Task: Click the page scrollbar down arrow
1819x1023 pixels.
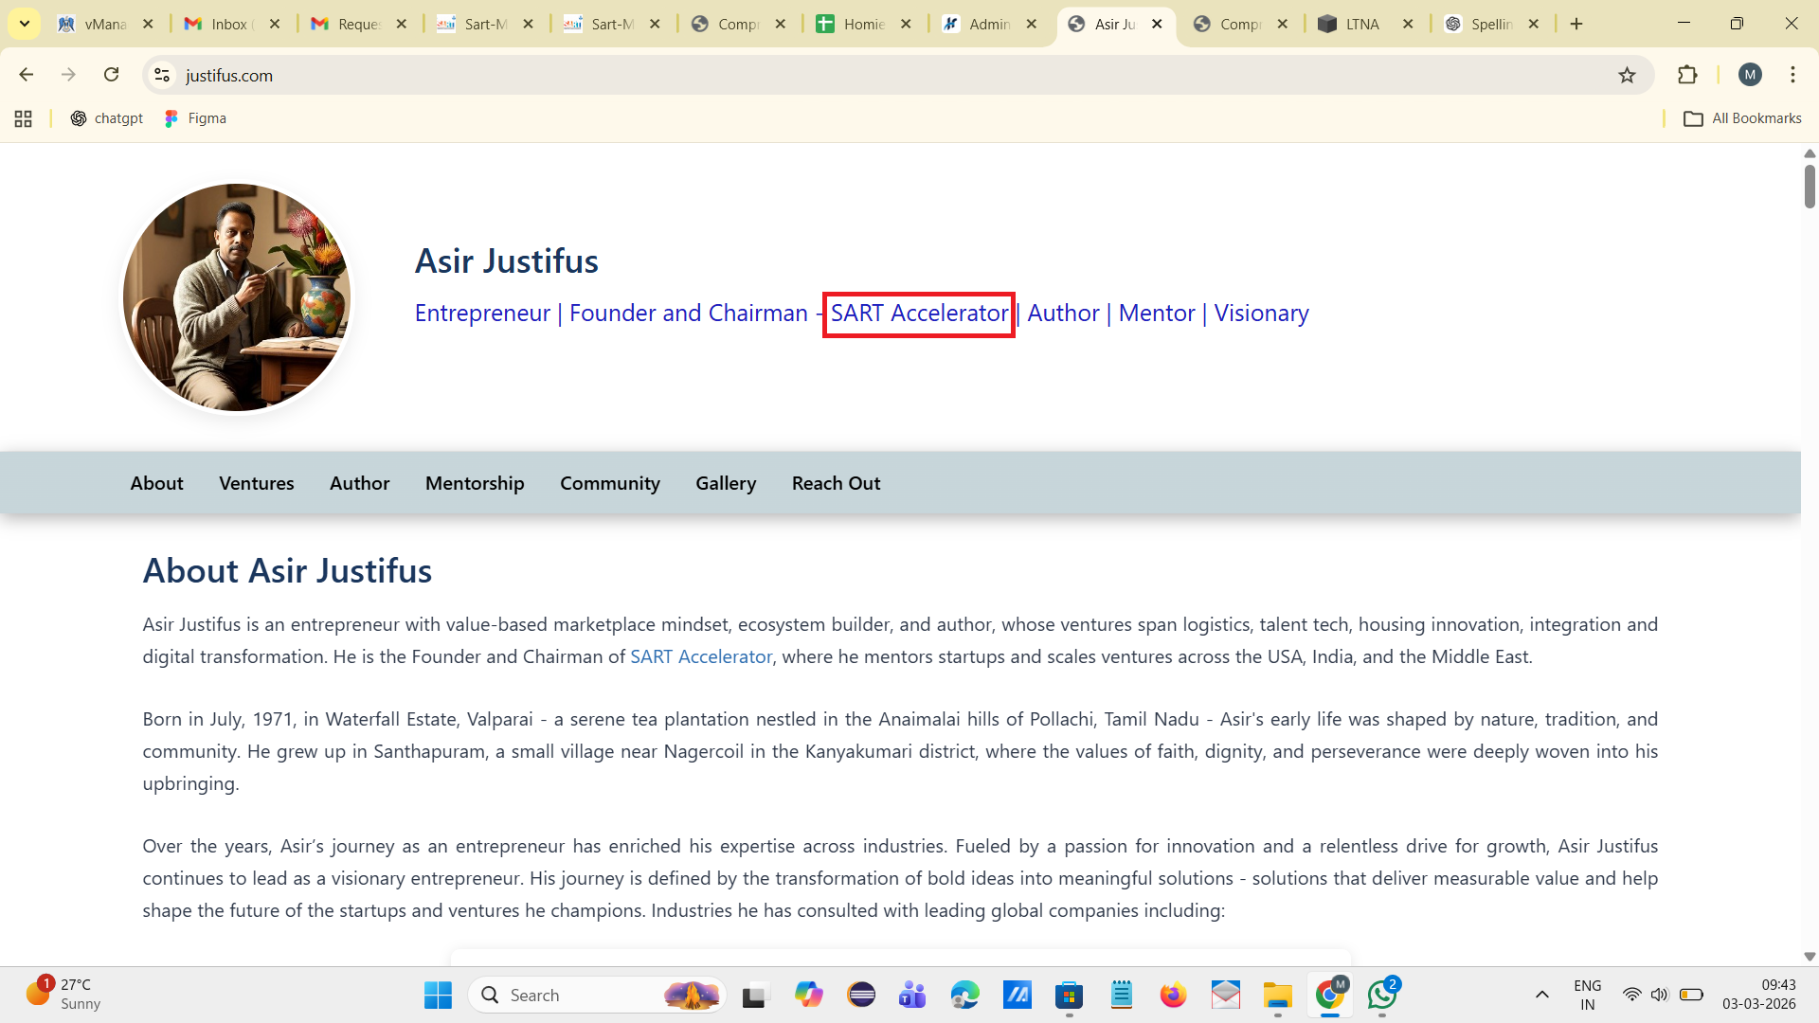Action: (x=1810, y=957)
